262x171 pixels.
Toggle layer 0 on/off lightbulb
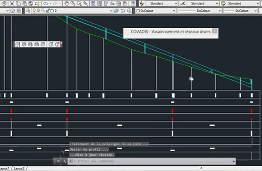tap(34, 11)
